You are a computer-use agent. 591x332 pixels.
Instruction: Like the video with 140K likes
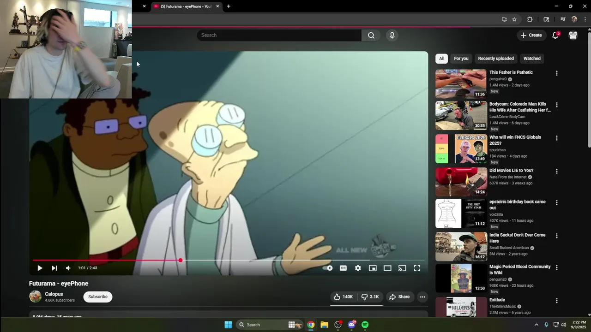pos(343,296)
